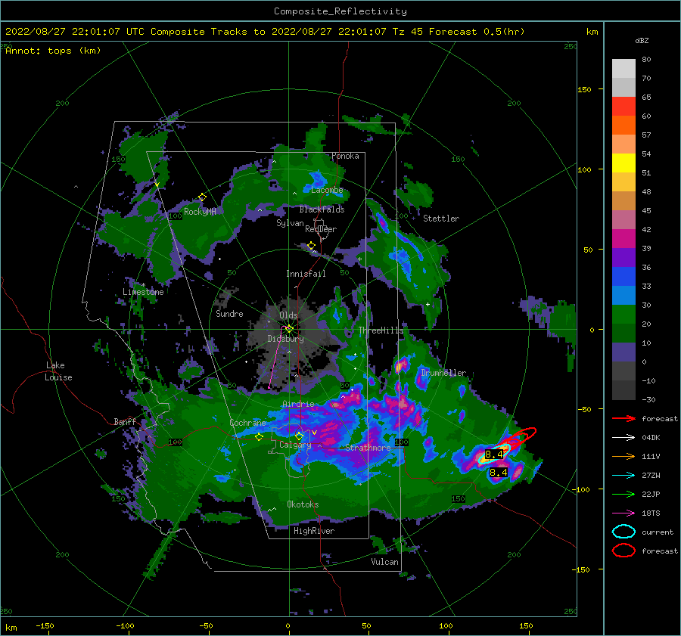Viewport: 681px width, 636px height.
Task: Select the magenta 18TS track arrow
Action: point(623,513)
